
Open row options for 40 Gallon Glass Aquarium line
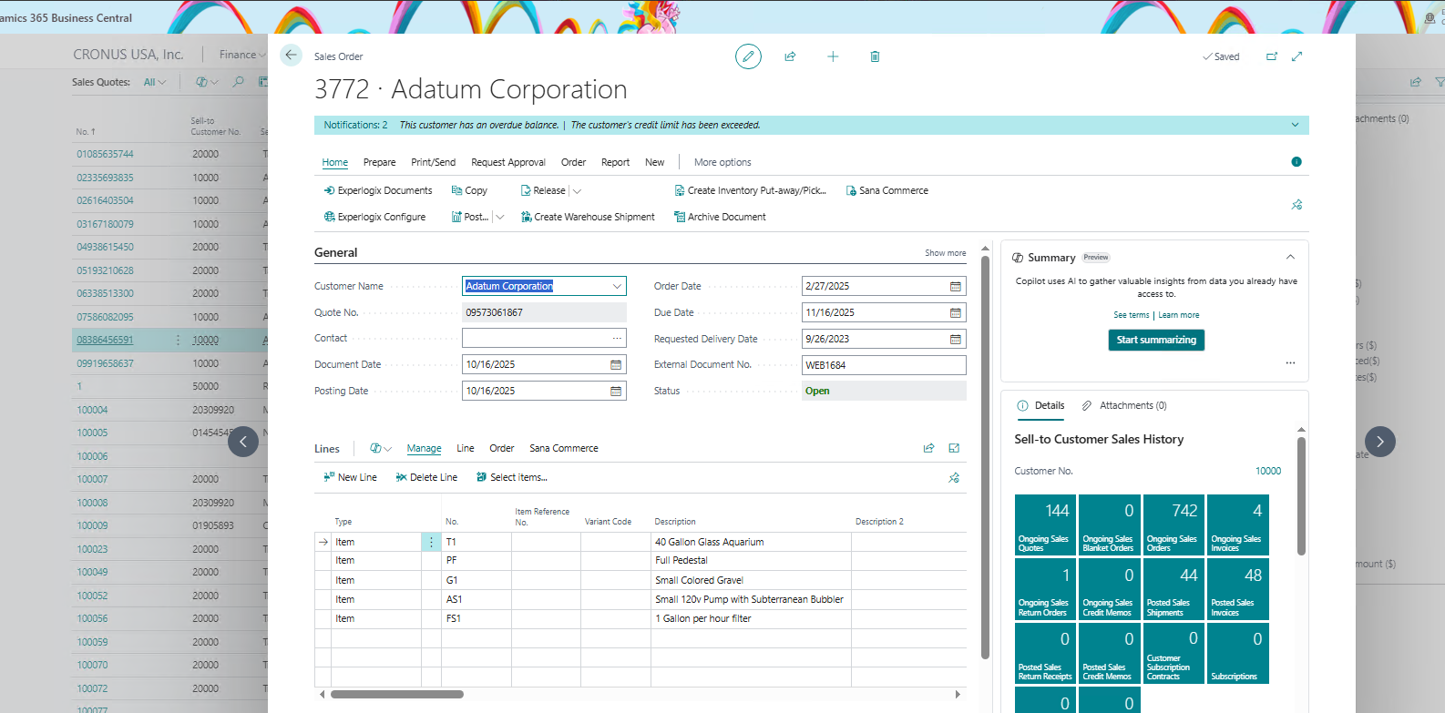(x=432, y=542)
